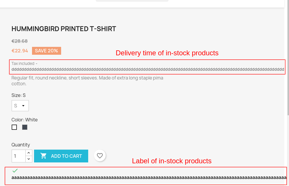The width and height of the screenshot is (289, 186).
Task: Click the cart icon on Add to Cart
Action: (43, 156)
